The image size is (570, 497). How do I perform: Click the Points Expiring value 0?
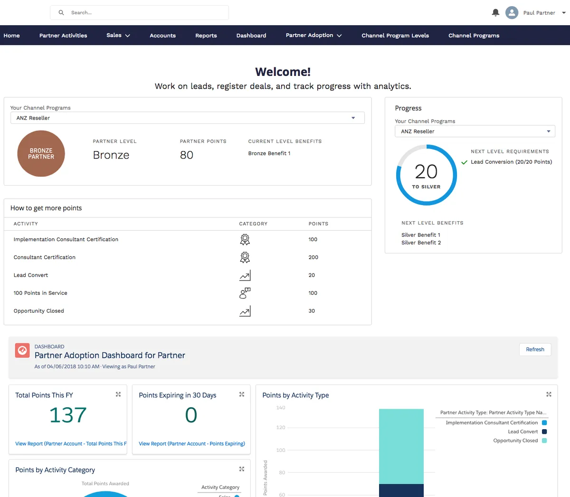[191, 415]
